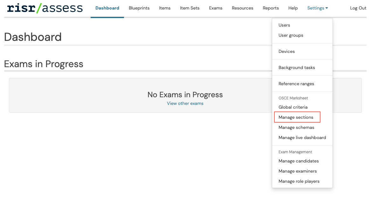Open the Reports section
The height and width of the screenshot is (197, 372).
271,8
